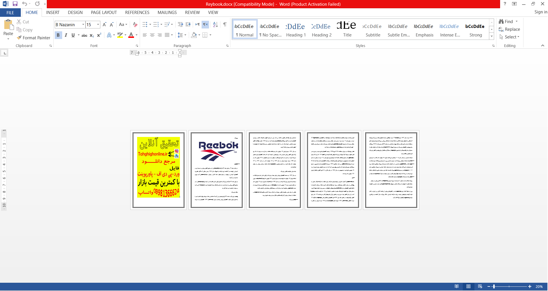This screenshot has width=548, height=291.
Task: Decrease paragraph indent
Action: (188, 24)
